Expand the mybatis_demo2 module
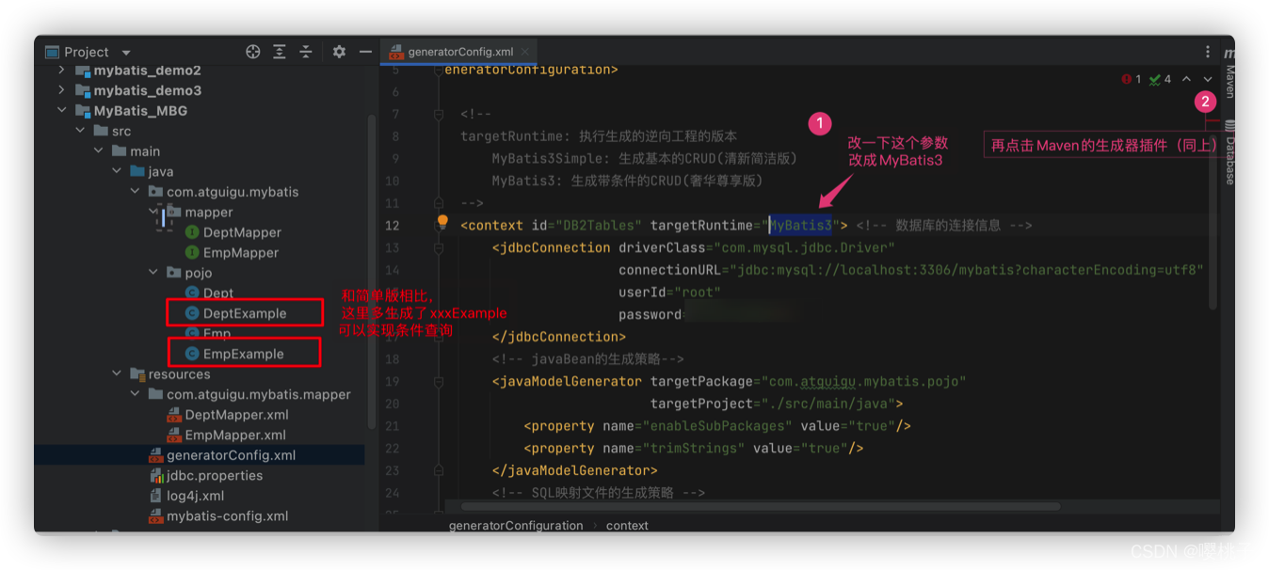Screen dimensions: 1269x570 pyautogui.click(x=62, y=70)
